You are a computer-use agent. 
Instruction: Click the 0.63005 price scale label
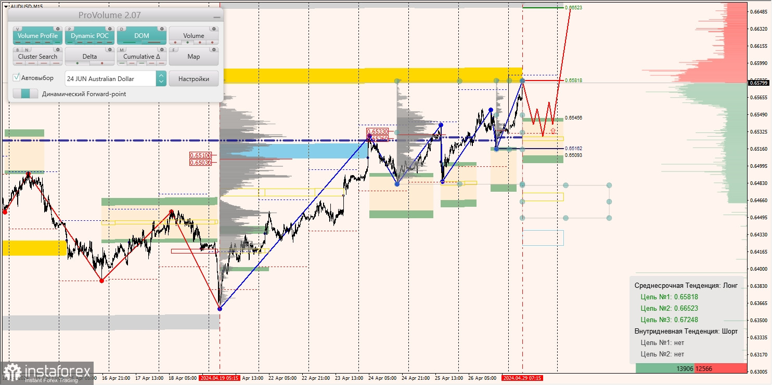(760, 371)
